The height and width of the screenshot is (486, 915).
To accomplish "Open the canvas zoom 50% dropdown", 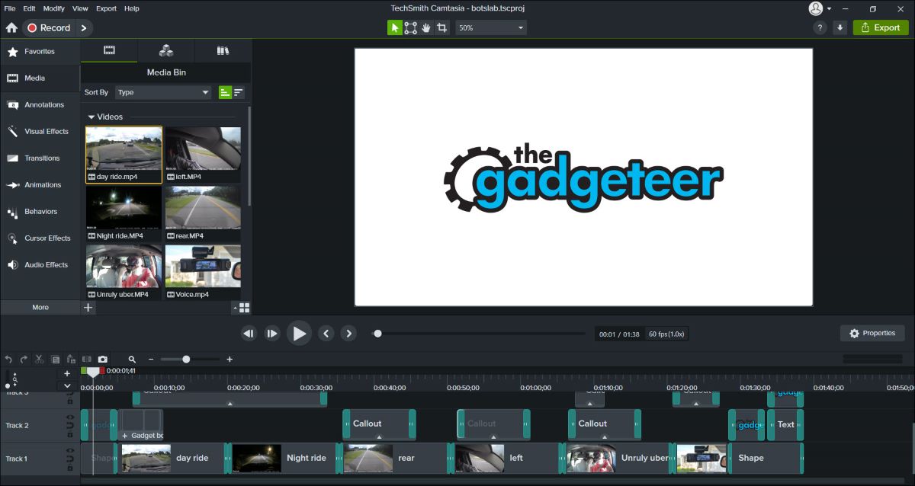I will coord(492,27).
